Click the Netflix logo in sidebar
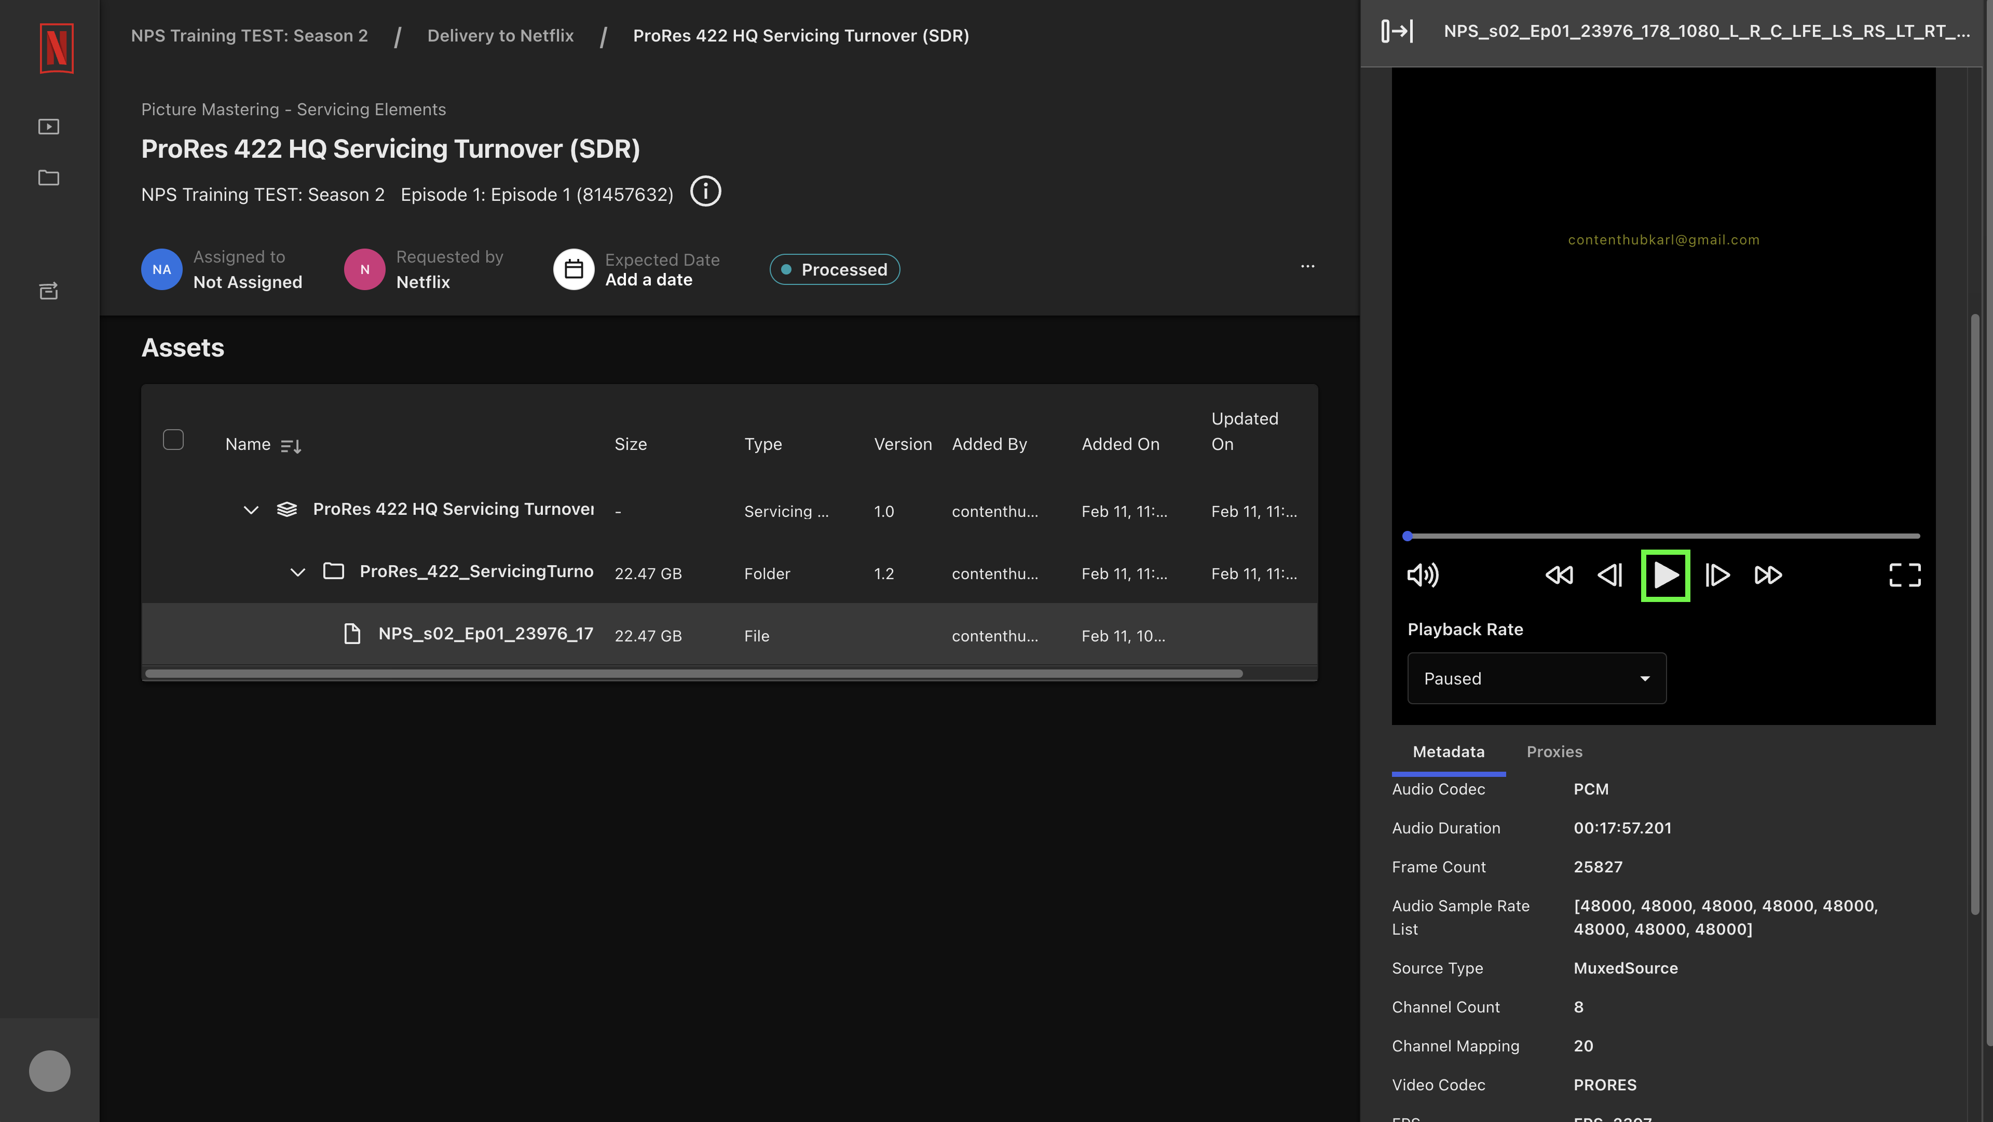Screen dimensions: 1993x1122 (x=57, y=49)
